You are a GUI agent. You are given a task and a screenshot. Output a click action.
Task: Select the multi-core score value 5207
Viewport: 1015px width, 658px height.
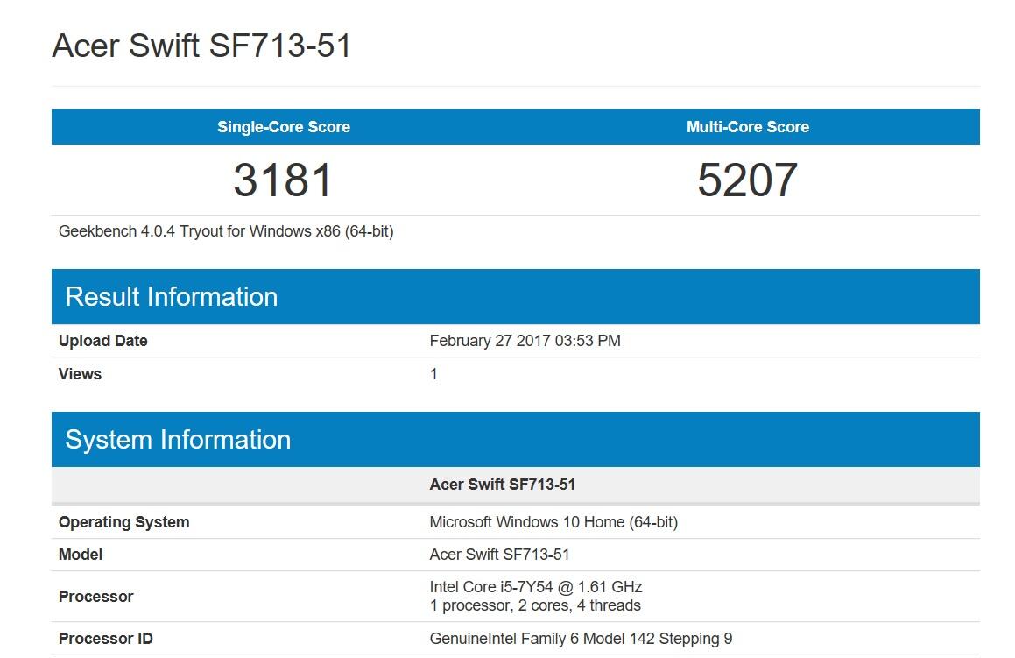tap(747, 180)
